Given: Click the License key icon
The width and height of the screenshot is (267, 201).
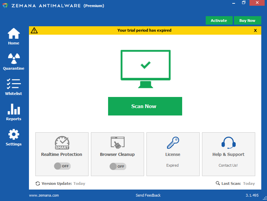Looking at the screenshot, I should click(x=173, y=143).
